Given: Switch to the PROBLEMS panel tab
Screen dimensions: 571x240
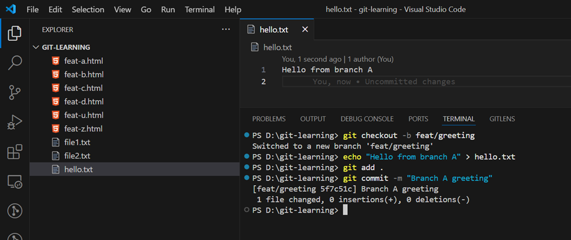Looking at the screenshot, I should [269, 119].
